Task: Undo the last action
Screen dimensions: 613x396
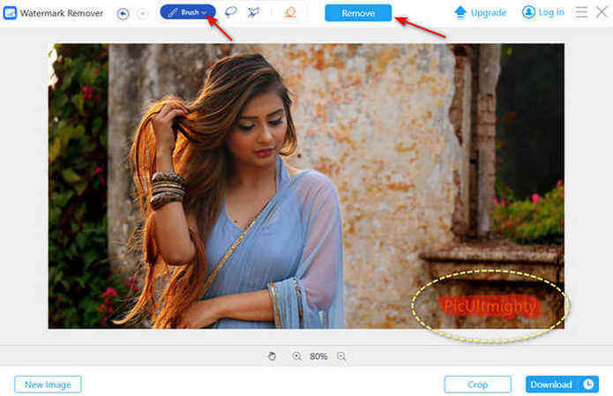Action: 123,14
